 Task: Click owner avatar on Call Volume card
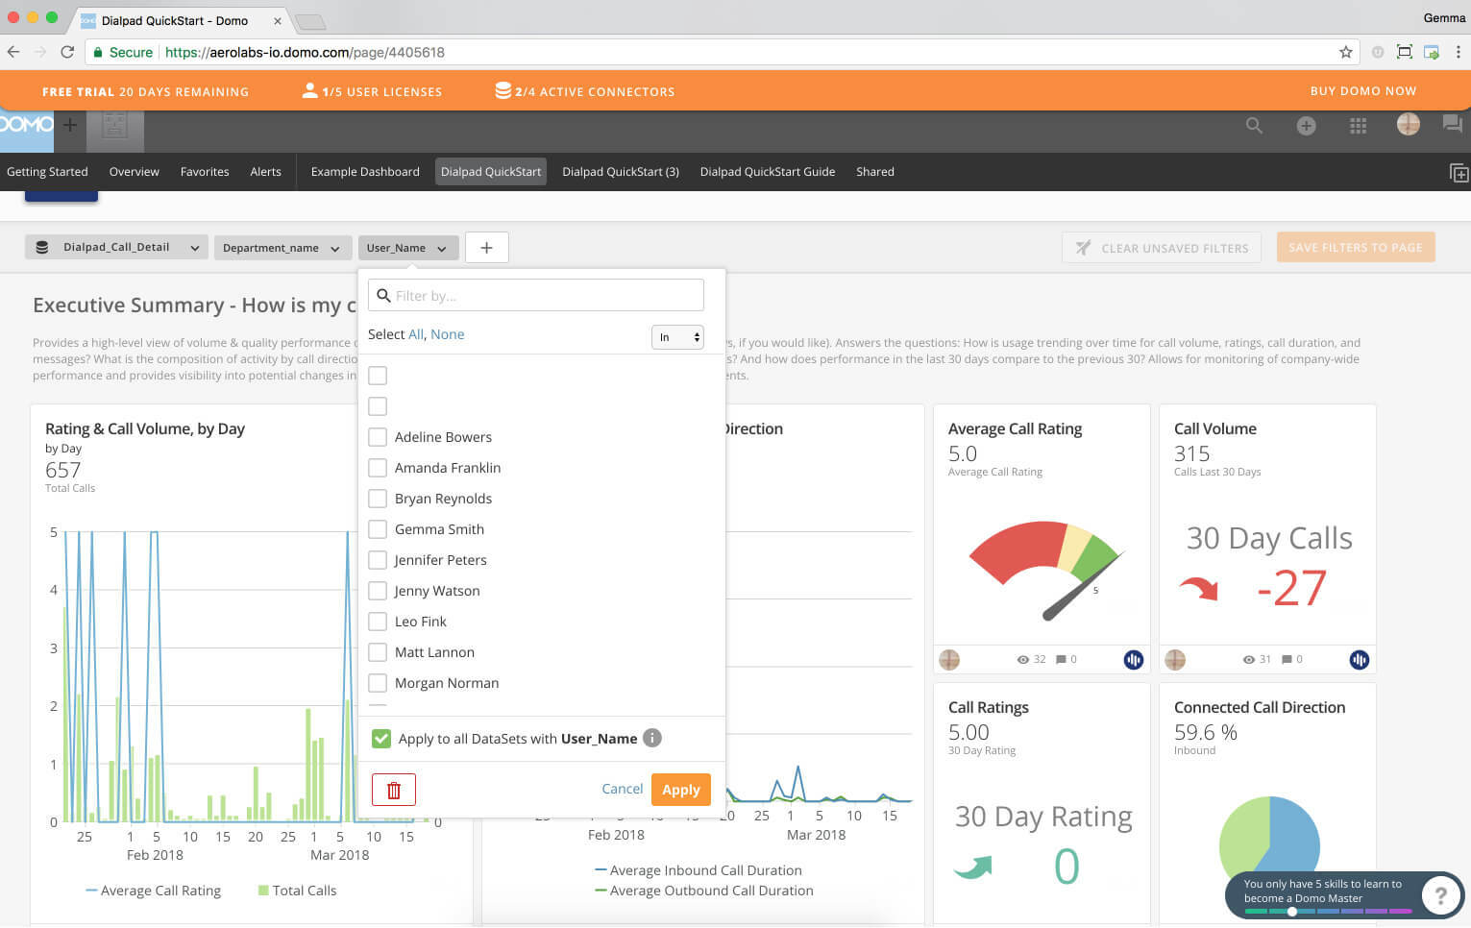(x=1175, y=660)
